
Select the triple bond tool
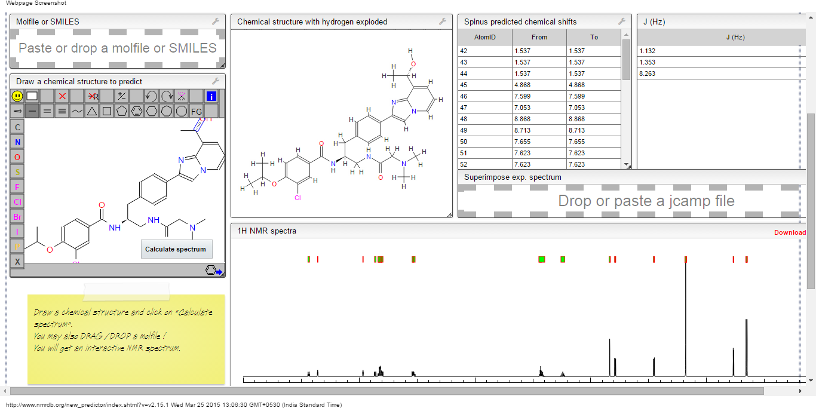pos(62,111)
